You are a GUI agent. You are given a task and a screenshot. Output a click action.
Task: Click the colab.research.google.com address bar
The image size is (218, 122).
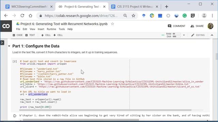click(x=81, y=16)
